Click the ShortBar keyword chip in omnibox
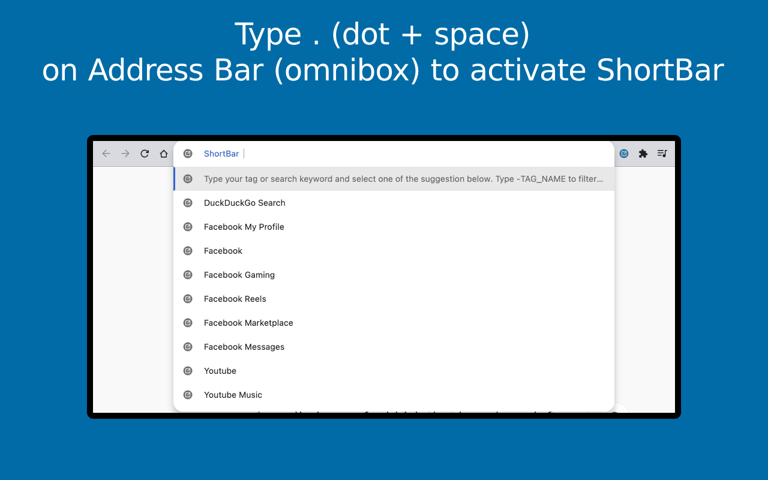This screenshot has width=768, height=480. (x=221, y=154)
